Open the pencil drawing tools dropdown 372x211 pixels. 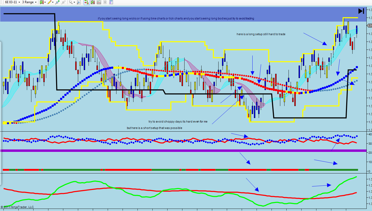50,2
